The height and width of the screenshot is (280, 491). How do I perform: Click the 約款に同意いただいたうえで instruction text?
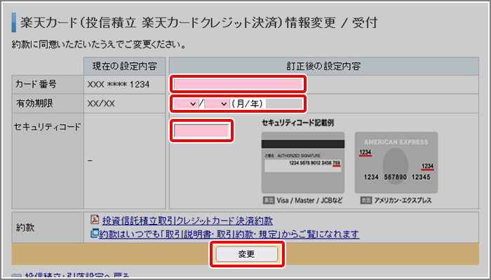[99, 45]
